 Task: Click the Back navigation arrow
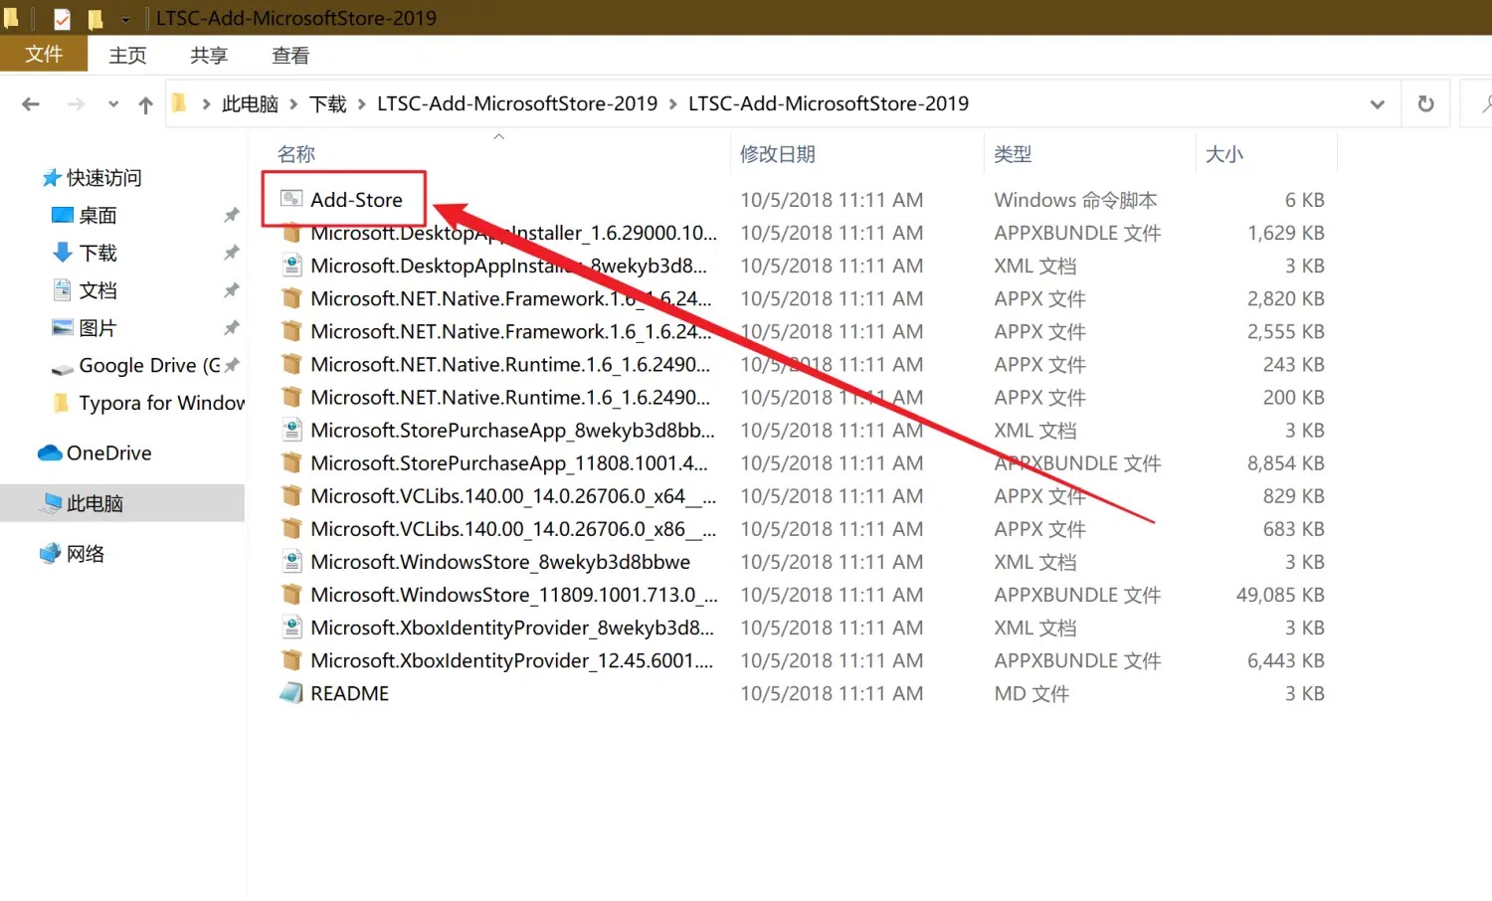(x=31, y=104)
